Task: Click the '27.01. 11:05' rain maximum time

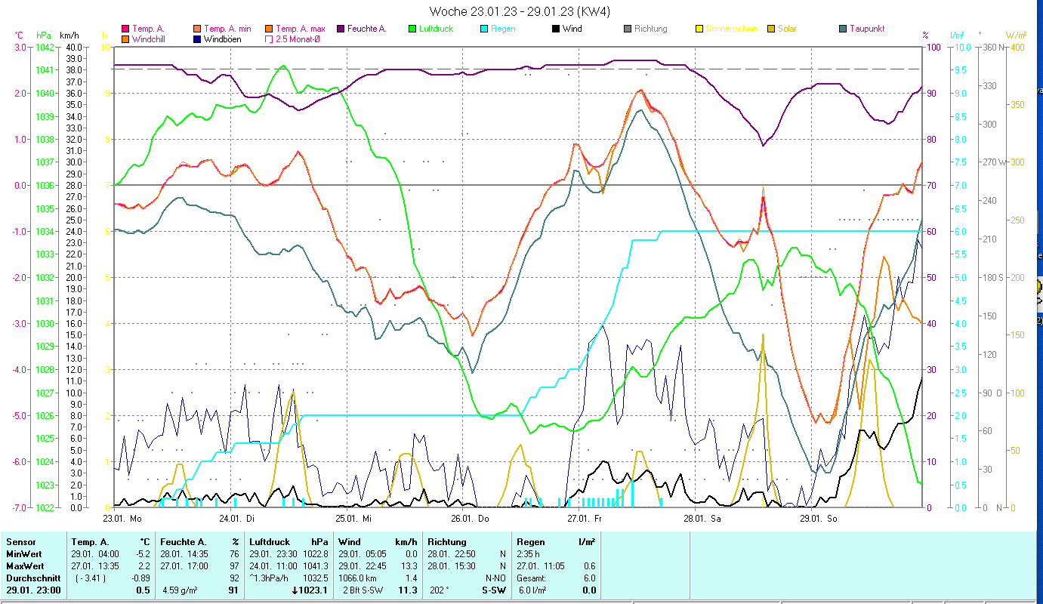Action: 541,566
